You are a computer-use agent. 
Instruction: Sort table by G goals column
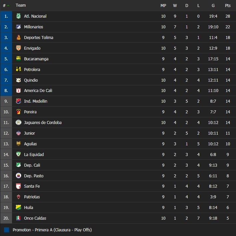click(x=213, y=5)
